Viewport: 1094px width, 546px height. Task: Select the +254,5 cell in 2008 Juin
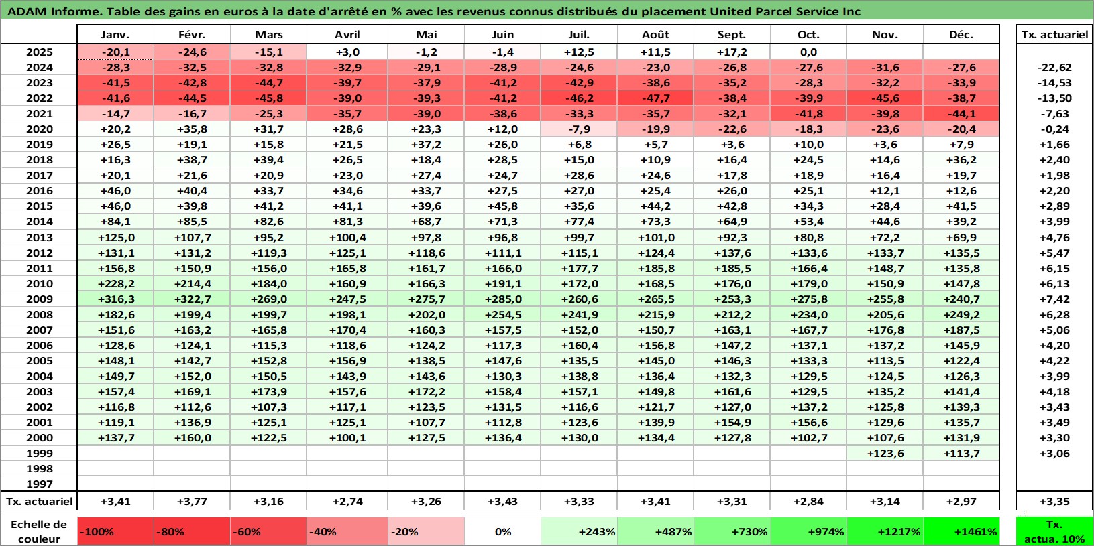tap(502, 314)
